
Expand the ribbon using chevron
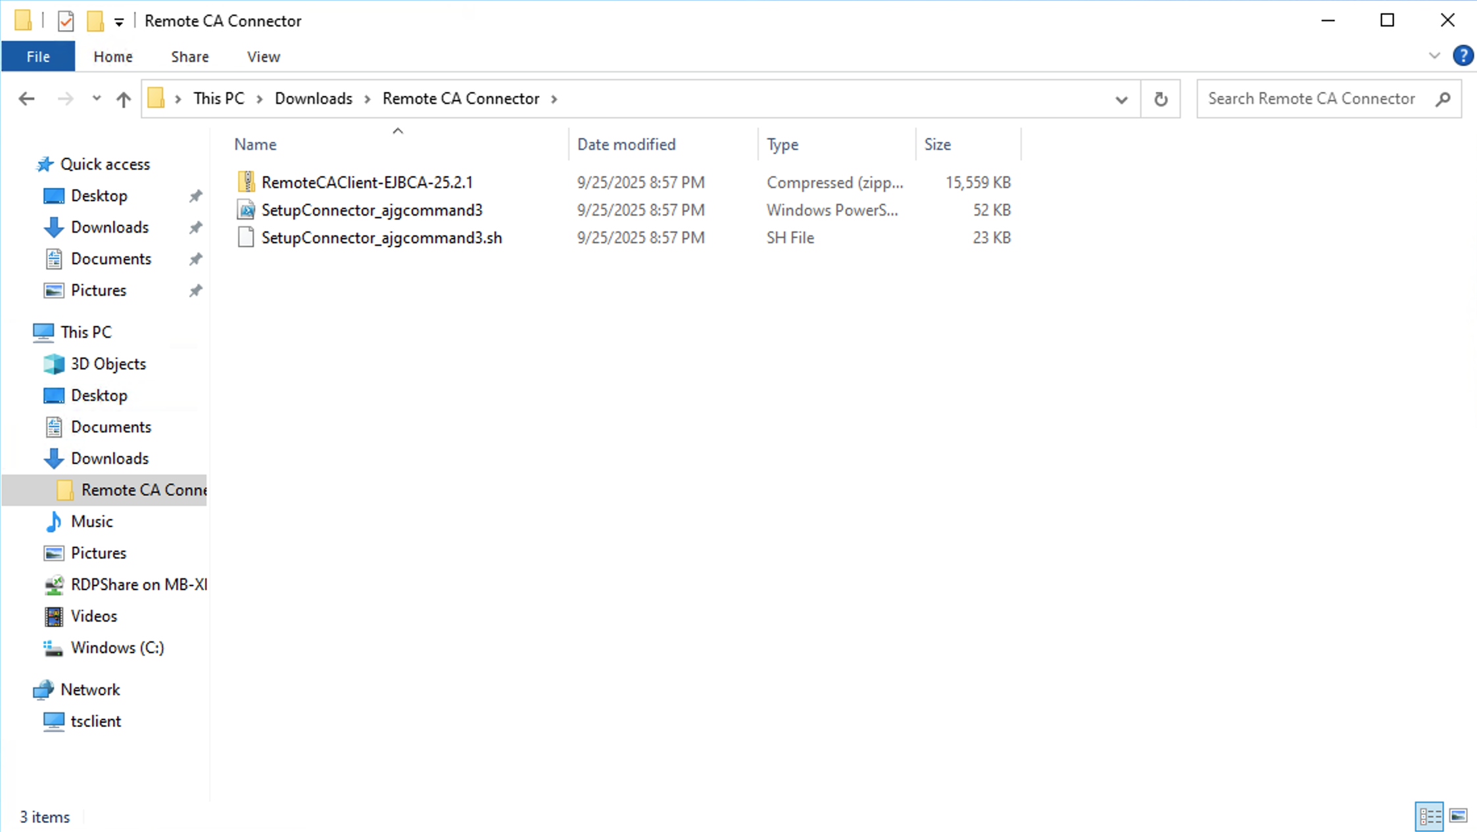click(x=1434, y=56)
